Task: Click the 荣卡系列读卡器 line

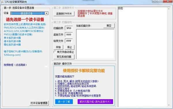Action: tap(12, 38)
